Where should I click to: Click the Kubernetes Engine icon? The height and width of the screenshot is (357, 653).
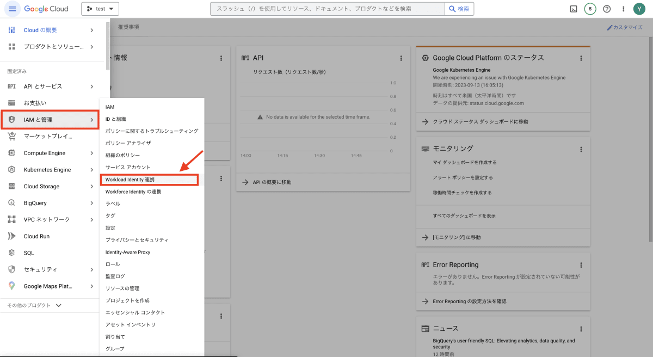[x=12, y=170]
